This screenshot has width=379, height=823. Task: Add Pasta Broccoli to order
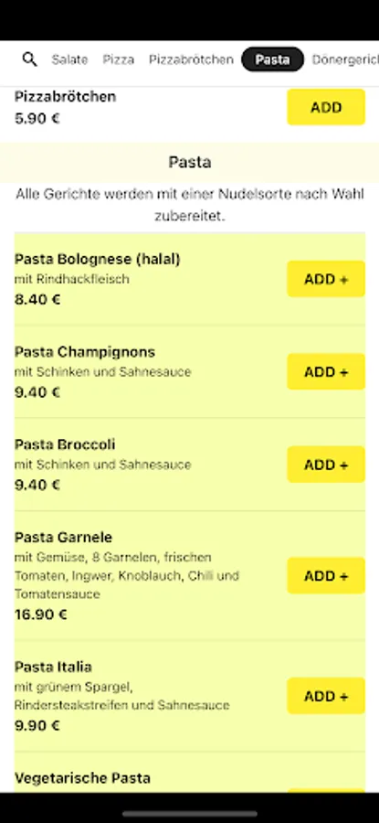pos(326,465)
